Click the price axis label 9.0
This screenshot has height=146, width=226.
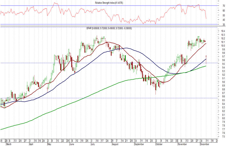[x=224, y=82]
